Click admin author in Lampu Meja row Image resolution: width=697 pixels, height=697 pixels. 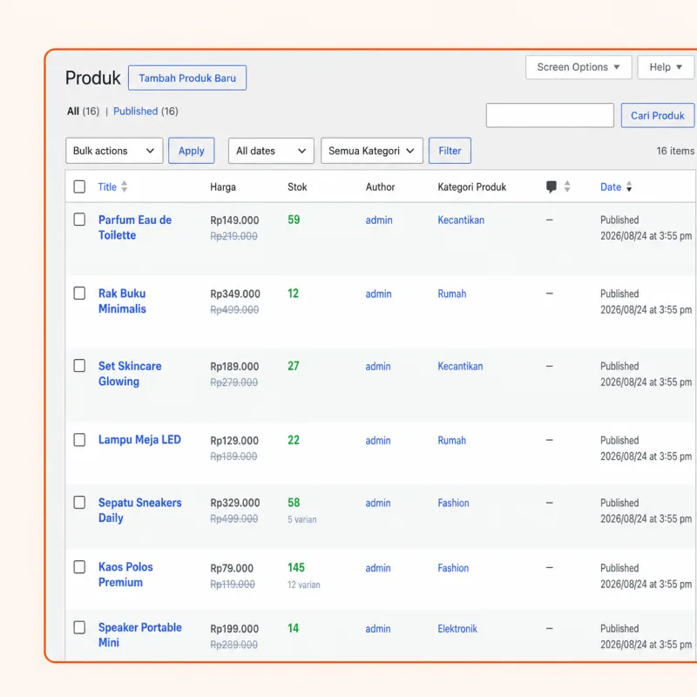(x=378, y=441)
